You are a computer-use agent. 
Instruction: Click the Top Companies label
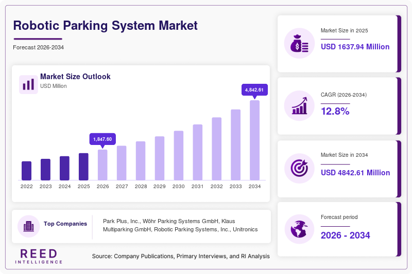(x=65, y=224)
